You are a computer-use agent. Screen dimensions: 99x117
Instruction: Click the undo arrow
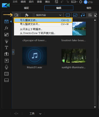pyautogui.click(x=62, y=2)
